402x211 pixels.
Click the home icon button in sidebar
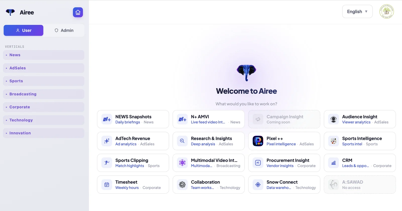78,12
